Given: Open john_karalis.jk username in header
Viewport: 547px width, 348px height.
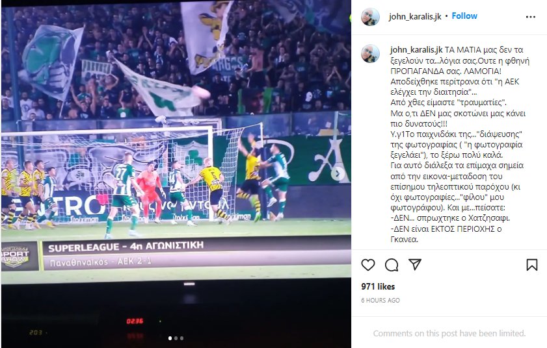Looking at the screenshot, I should point(415,16).
